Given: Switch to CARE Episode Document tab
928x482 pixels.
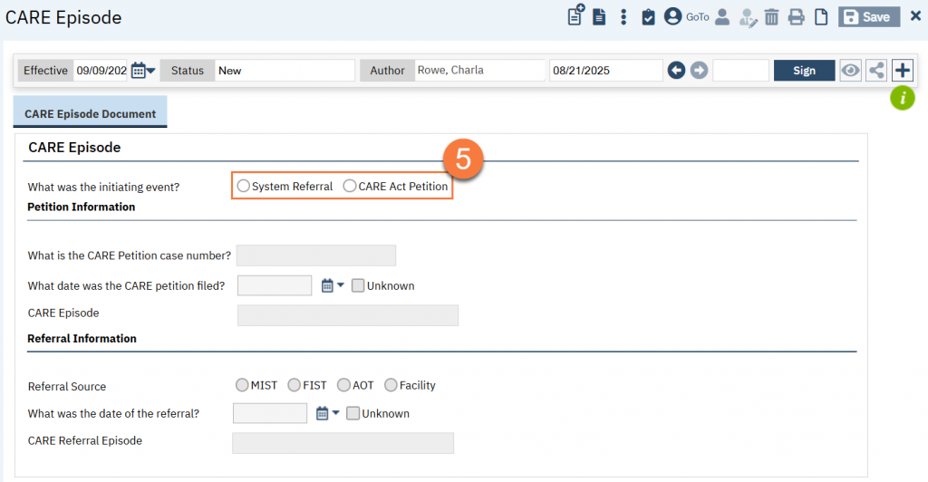Looking at the screenshot, I should click(90, 114).
